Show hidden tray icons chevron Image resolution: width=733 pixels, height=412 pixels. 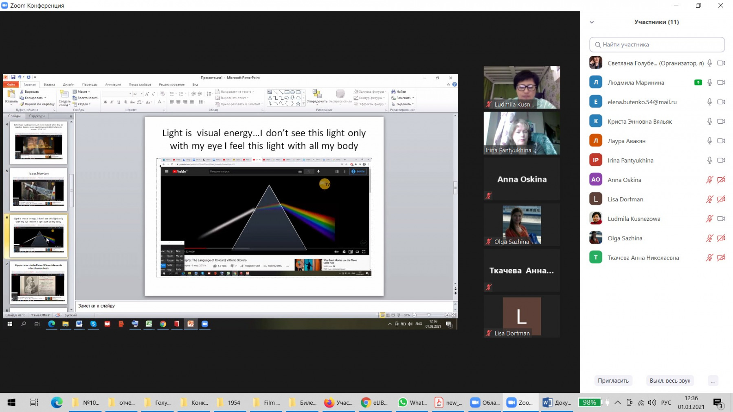pyautogui.click(x=618, y=403)
